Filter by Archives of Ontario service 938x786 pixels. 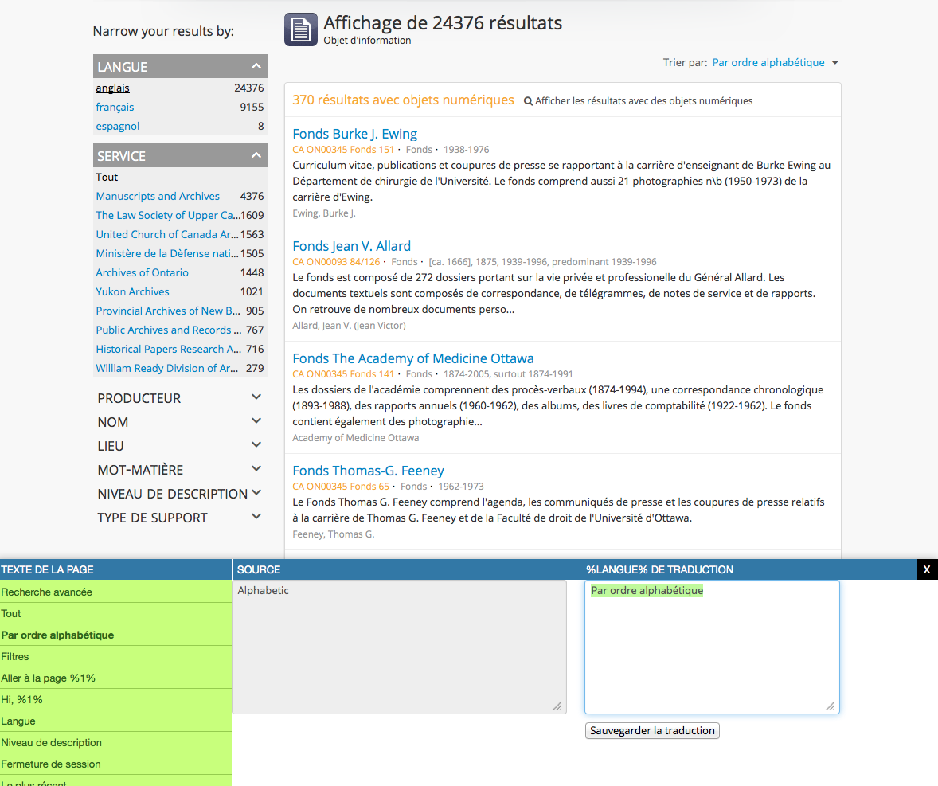tap(142, 273)
